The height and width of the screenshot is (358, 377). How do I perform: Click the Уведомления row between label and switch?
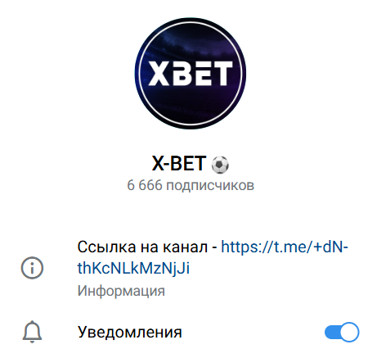[x=253, y=332]
